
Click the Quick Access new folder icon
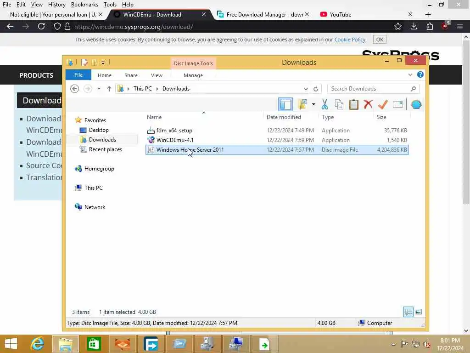pos(94,63)
